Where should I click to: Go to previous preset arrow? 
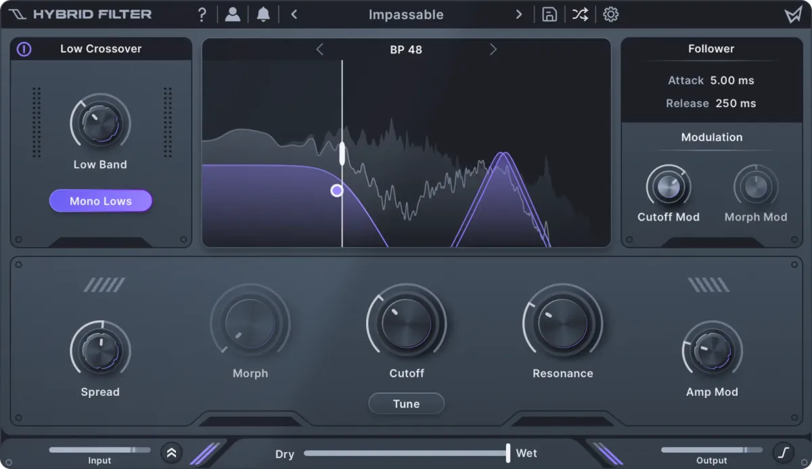[x=294, y=15]
